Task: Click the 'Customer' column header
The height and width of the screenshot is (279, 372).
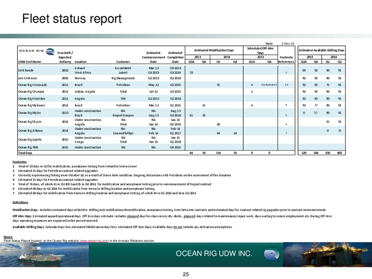Action: (x=123, y=62)
